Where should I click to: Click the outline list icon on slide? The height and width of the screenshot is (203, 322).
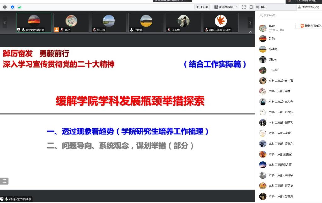pyautogui.click(x=4, y=181)
